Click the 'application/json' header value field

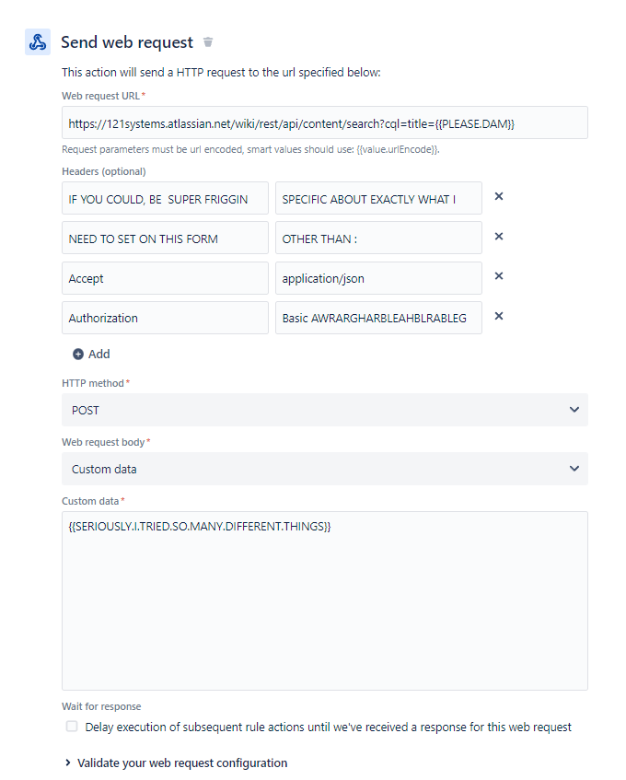coord(377,277)
